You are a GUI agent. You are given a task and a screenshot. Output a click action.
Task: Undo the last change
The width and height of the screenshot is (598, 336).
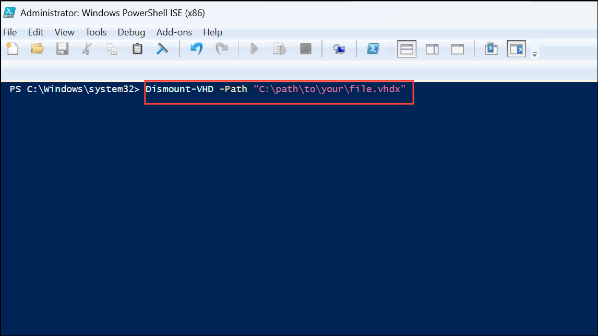(196, 48)
